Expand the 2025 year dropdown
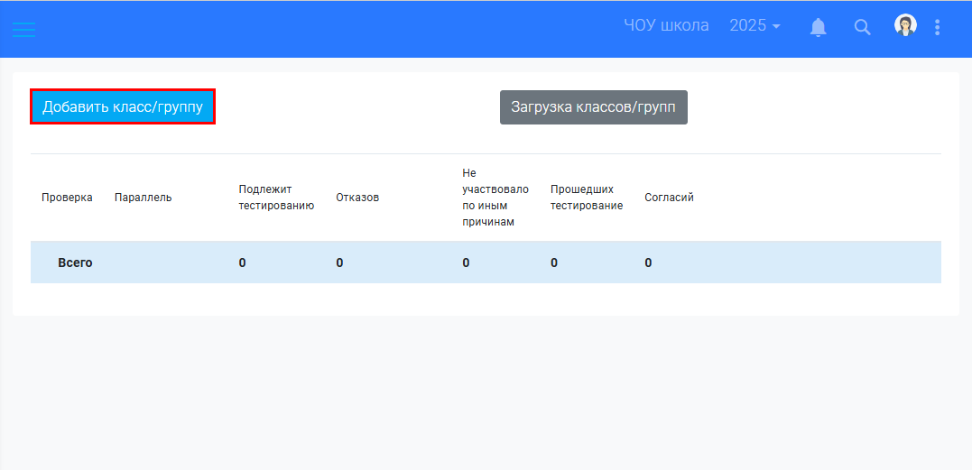Screen dimensions: 972x470 click(x=754, y=26)
